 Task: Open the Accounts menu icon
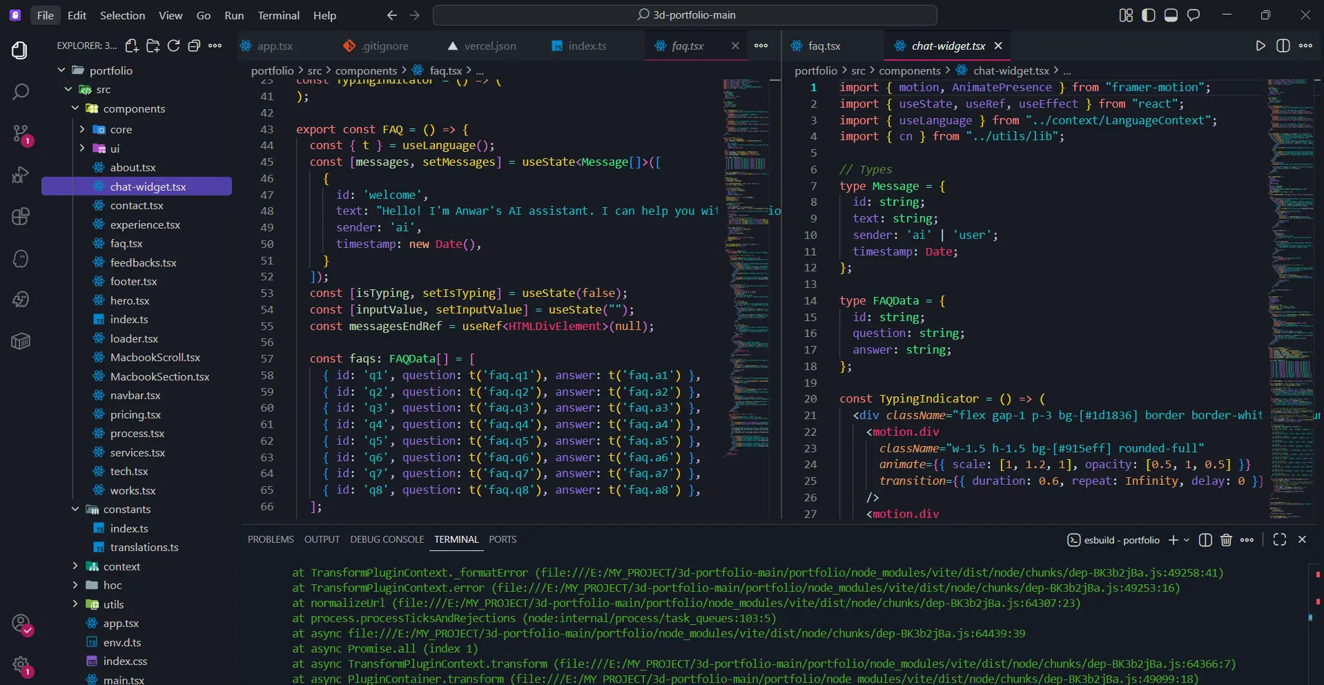point(21,624)
